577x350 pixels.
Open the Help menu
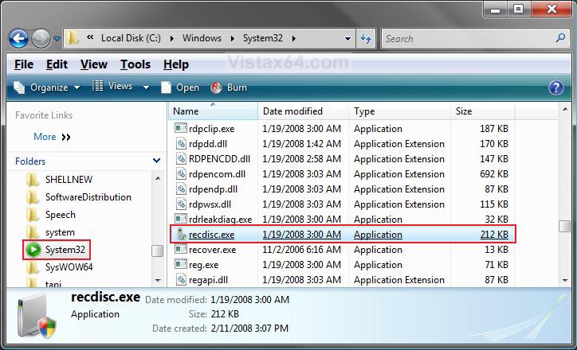tap(176, 64)
